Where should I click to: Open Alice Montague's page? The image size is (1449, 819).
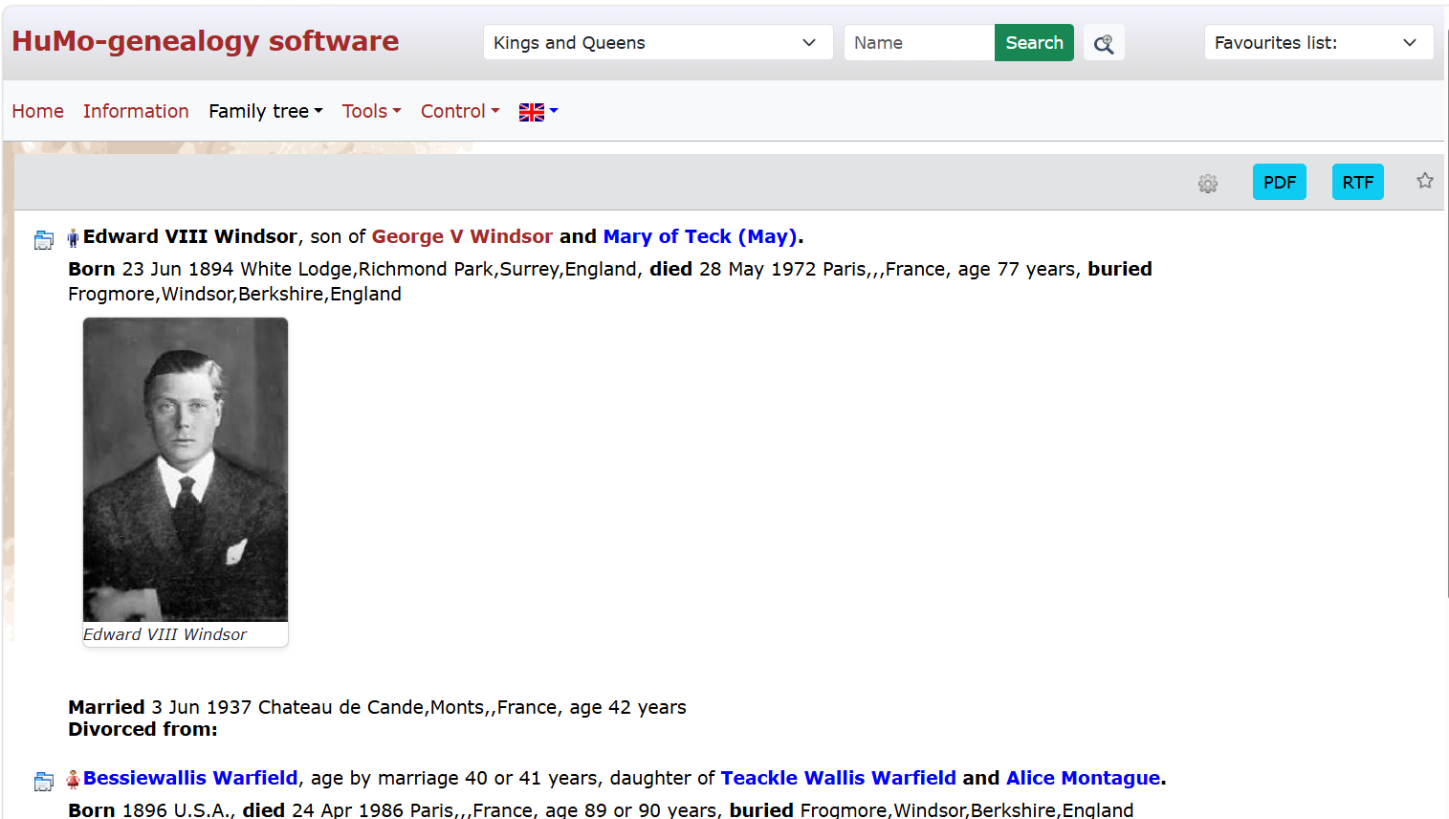1083,778
